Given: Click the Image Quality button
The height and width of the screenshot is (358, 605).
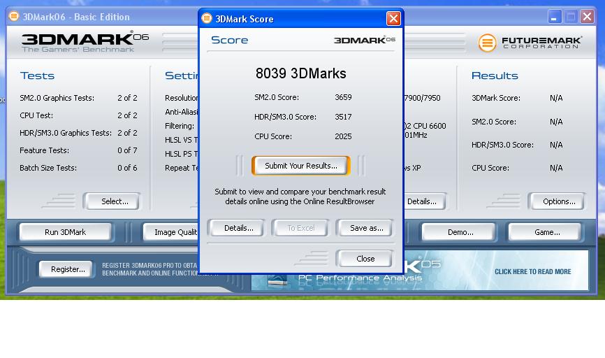Looking at the screenshot, I should coord(171,232).
